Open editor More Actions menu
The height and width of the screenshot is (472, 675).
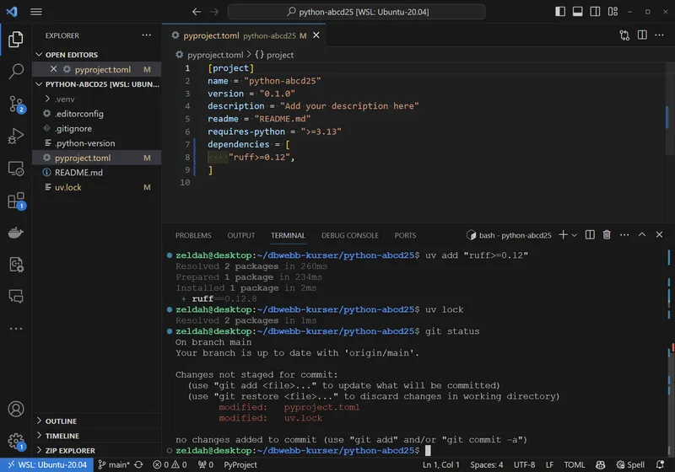[x=659, y=35]
